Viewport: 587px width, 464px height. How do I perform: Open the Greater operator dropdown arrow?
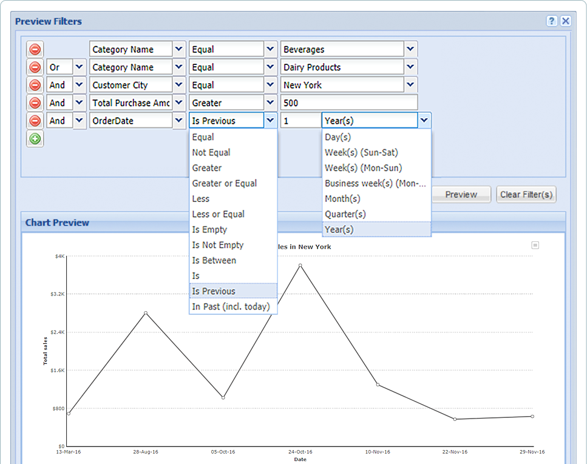270,103
